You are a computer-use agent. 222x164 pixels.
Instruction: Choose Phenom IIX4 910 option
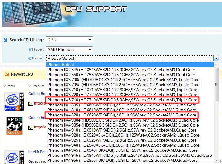point(130,130)
